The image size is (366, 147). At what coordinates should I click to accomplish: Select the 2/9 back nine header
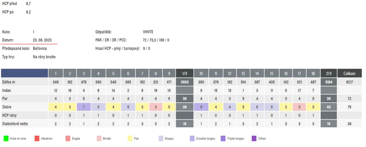(x=329, y=73)
